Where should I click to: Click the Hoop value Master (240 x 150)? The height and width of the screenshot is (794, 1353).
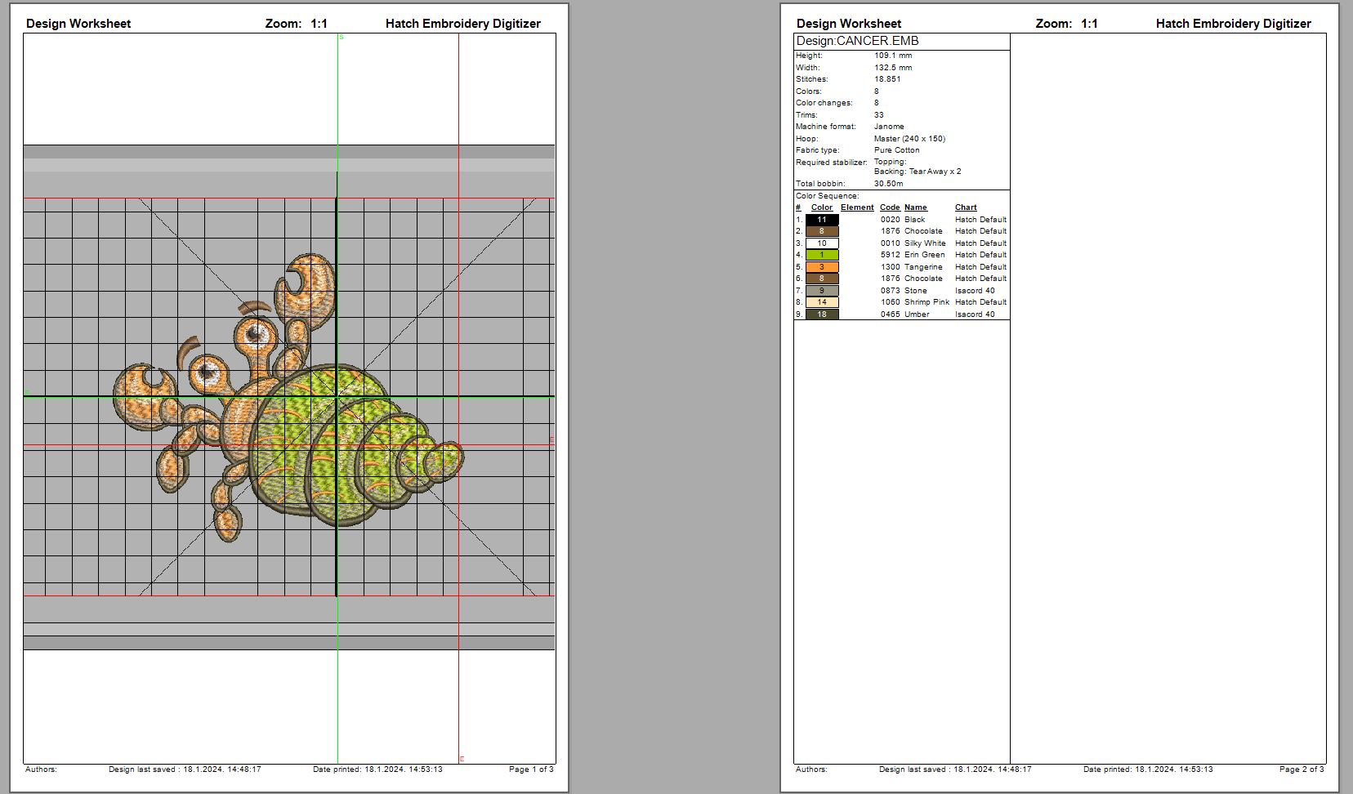tap(909, 139)
